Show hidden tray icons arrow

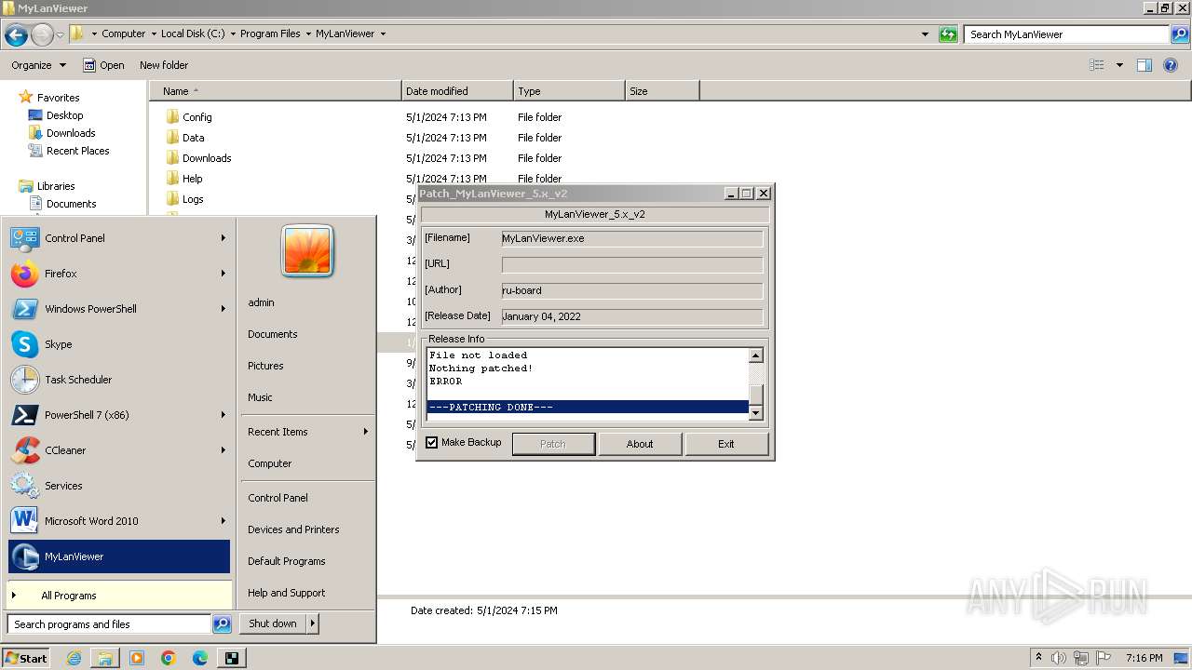1038,658
